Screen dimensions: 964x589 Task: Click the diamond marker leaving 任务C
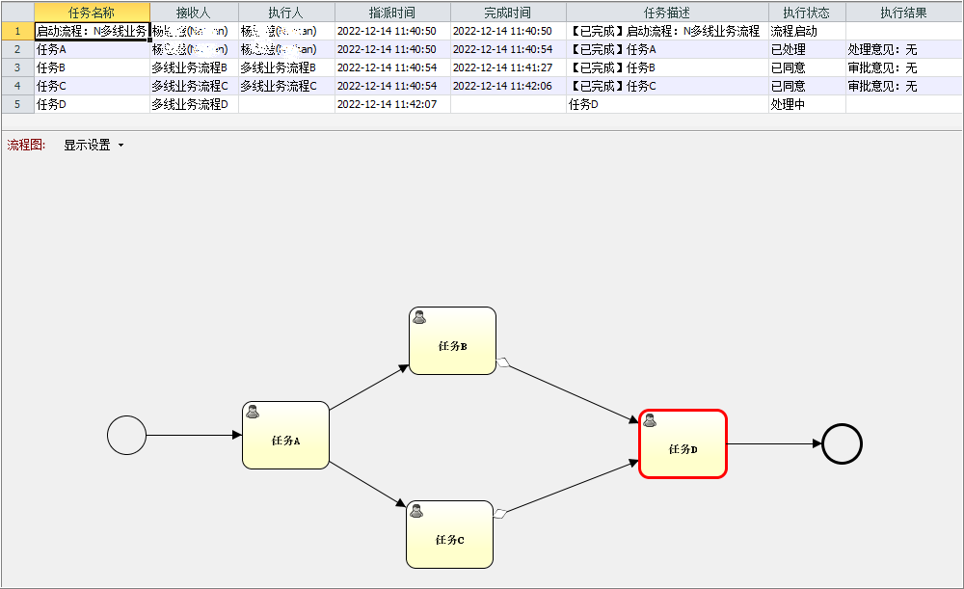pos(500,514)
